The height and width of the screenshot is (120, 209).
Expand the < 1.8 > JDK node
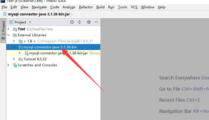click(x=14, y=41)
